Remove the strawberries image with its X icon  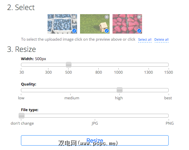139,17
